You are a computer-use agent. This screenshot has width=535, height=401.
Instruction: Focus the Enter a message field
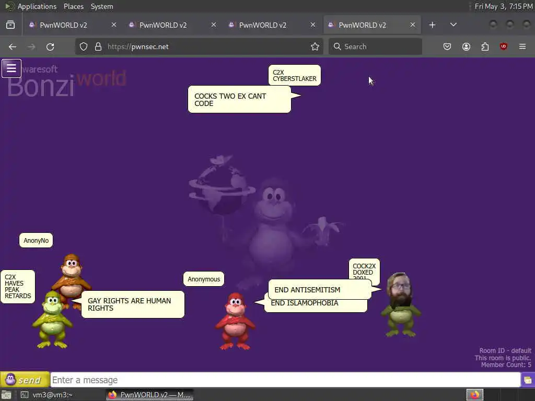click(x=285, y=380)
